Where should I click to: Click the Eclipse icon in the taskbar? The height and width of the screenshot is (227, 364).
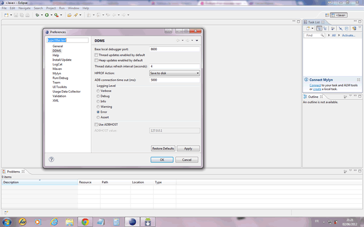132,222
